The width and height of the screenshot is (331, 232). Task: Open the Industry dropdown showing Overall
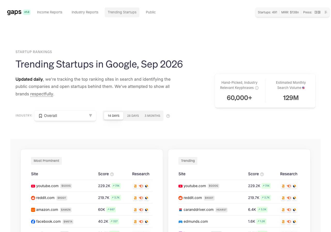click(x=65, y=116)
